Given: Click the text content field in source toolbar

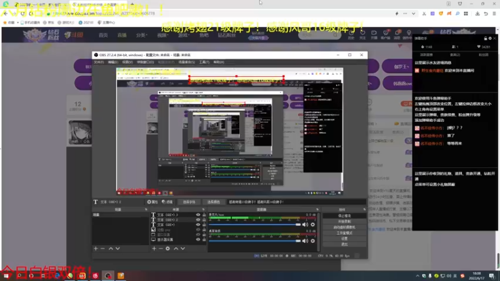Looking at the screenshot, I should pyautogui.click(x=296, y=202).
